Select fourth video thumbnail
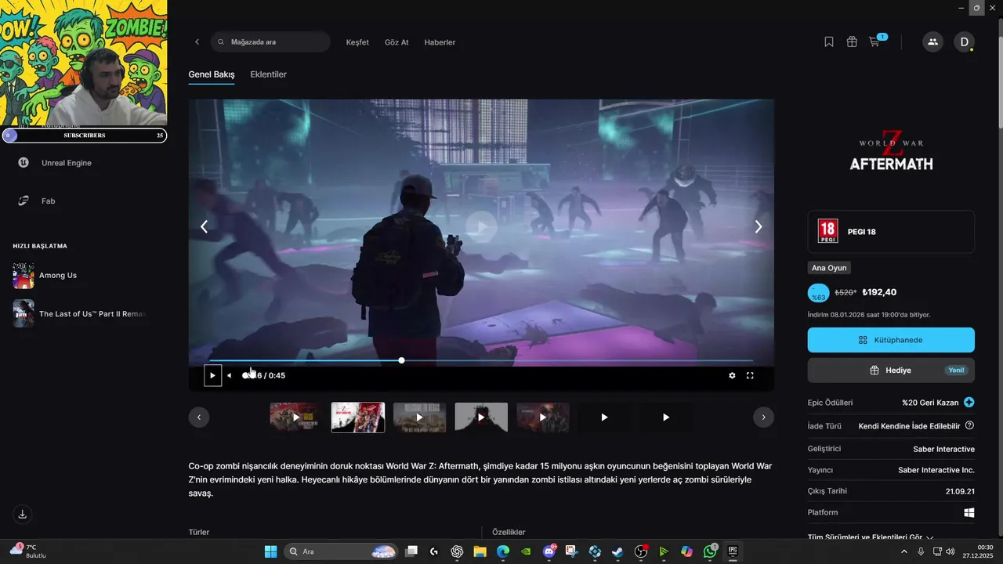 pos(481,418)
